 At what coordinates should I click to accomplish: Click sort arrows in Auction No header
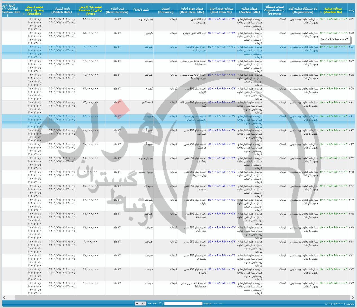tap(321, 12)
